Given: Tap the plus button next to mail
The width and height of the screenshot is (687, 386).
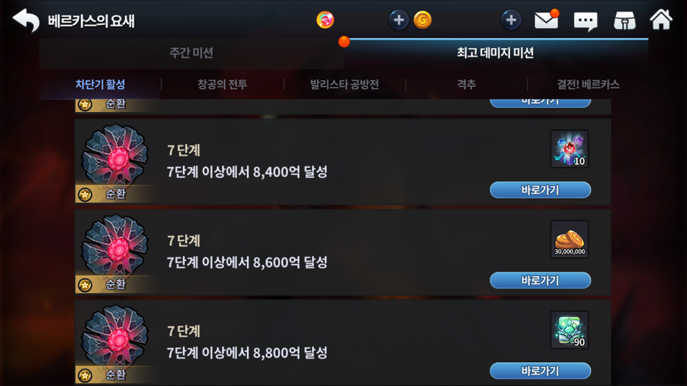Looking at the screenshot, I should 511,20.
